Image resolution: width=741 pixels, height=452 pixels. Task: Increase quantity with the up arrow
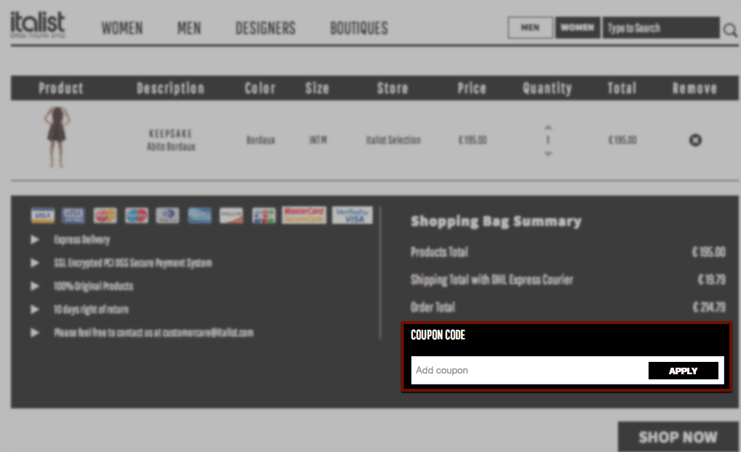click(548, 127)
